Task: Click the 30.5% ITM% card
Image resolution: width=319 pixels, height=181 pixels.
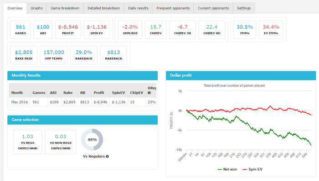Action: coord(245,30)
